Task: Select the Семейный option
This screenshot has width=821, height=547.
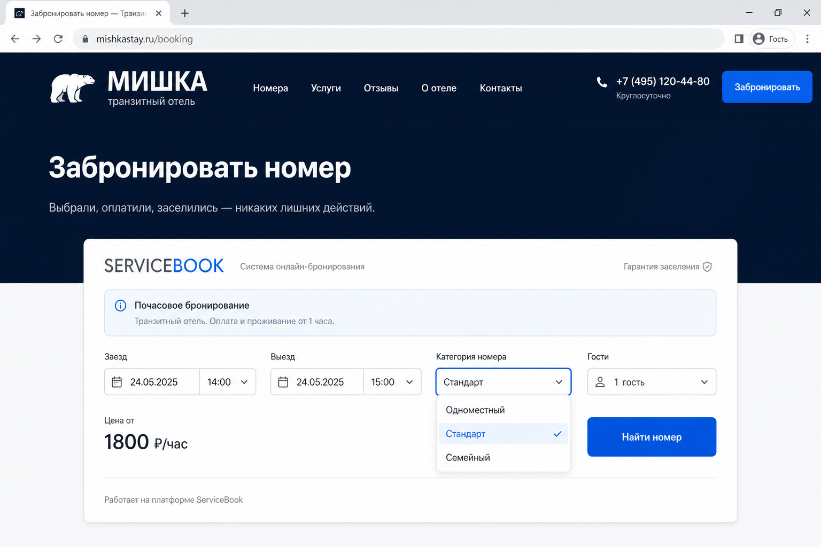Action: [x=504, y=458]
